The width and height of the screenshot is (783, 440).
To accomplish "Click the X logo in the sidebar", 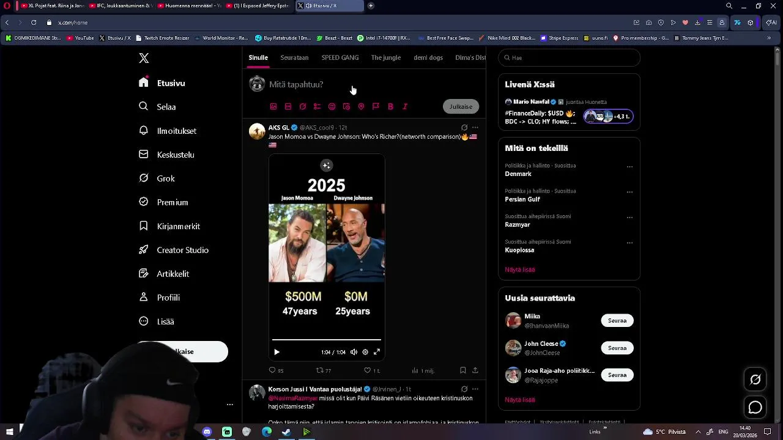I will [x=144, y=58].
